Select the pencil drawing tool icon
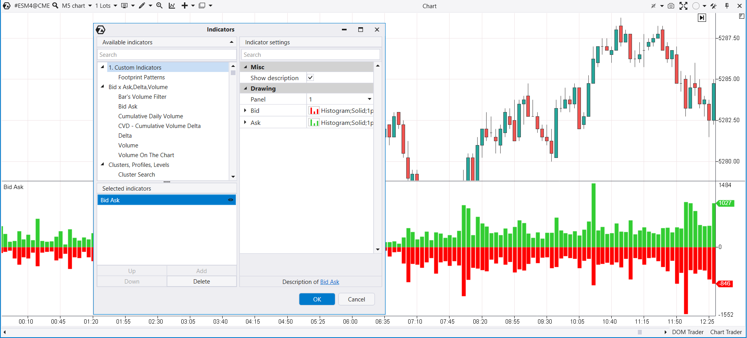747x338 pixels. click(142, 6)
